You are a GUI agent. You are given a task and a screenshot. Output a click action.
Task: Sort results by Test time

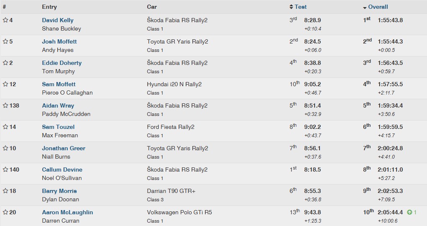click(300, 7)
